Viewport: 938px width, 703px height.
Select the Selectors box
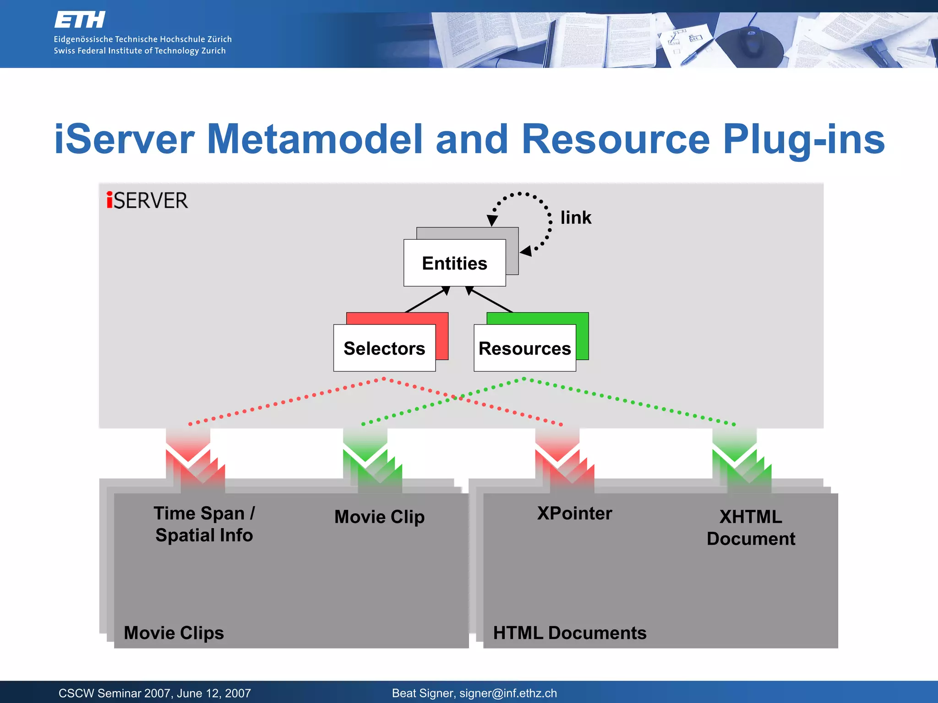384,348
